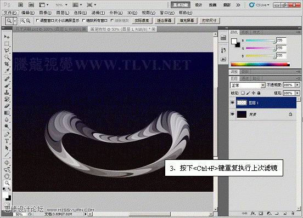Select the Clone Stamp tool
The width and height of the screenshot is (303, 218).
click(x=7, y=92)
